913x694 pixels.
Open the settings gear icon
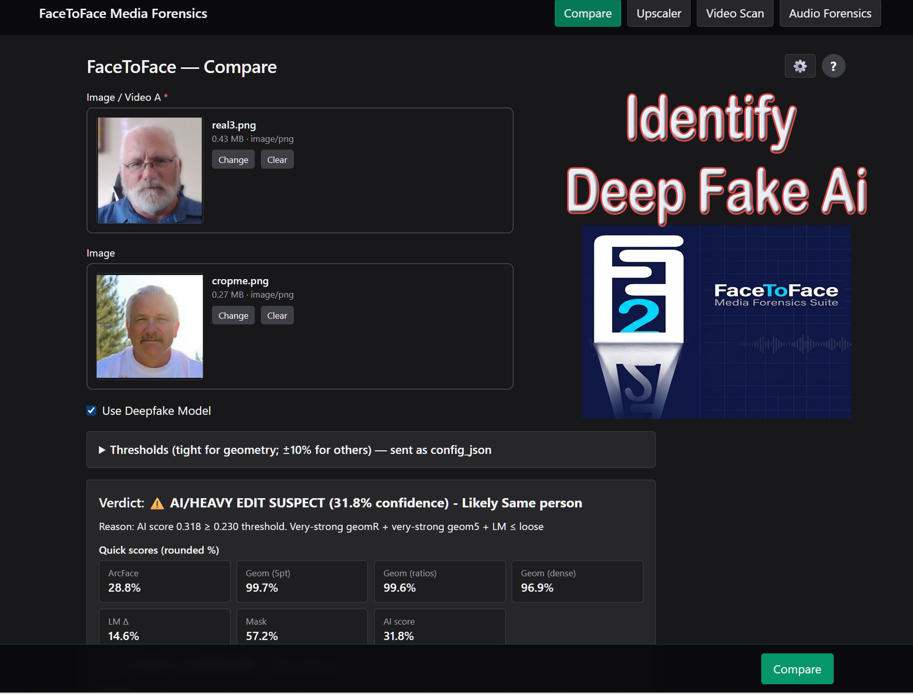coord(800,66)
